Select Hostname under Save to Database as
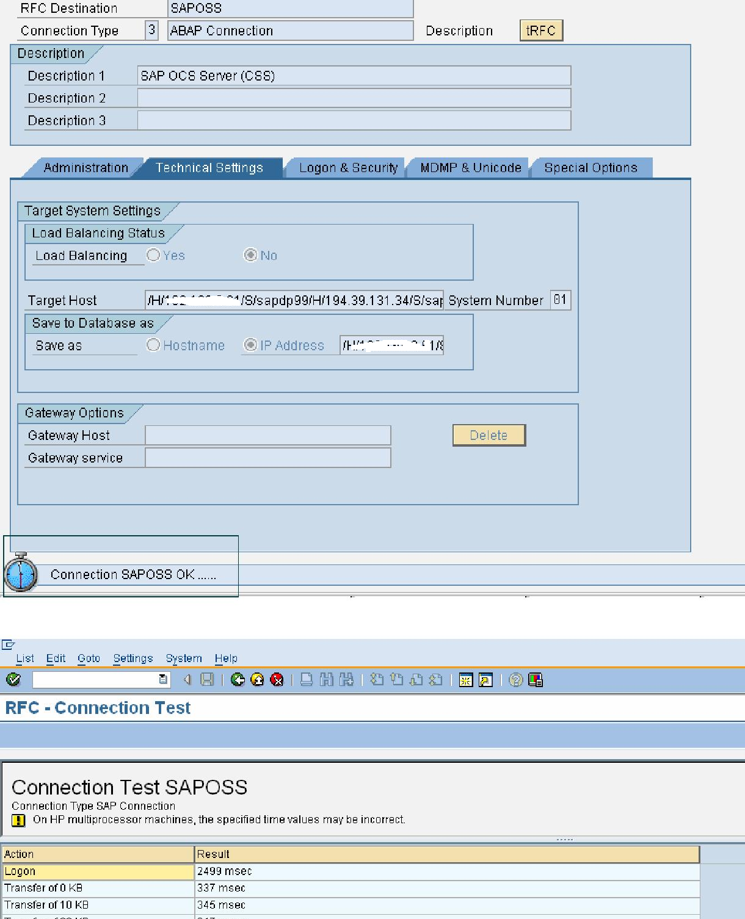745x919 pixels. [x=153, y=345]
